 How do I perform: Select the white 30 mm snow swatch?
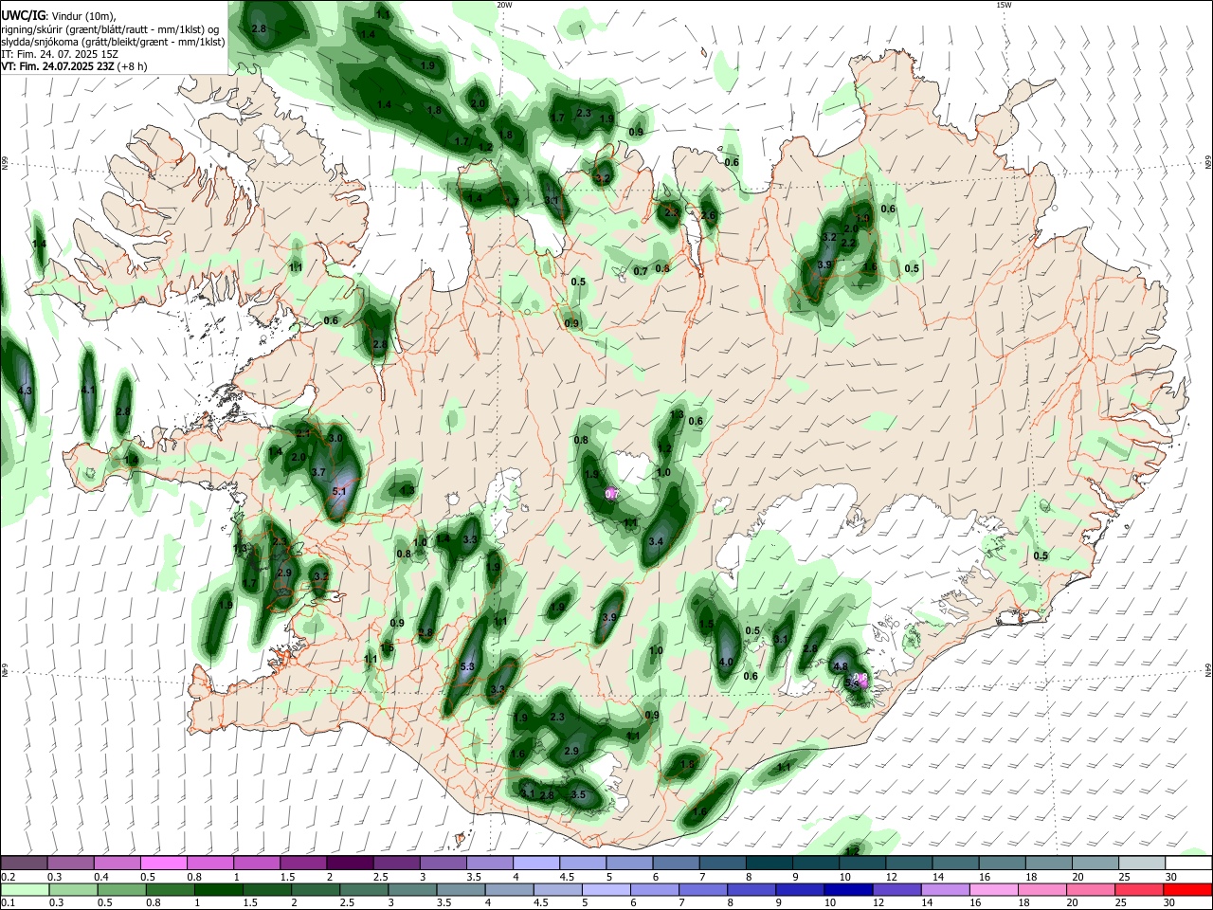pos(1188,863)
